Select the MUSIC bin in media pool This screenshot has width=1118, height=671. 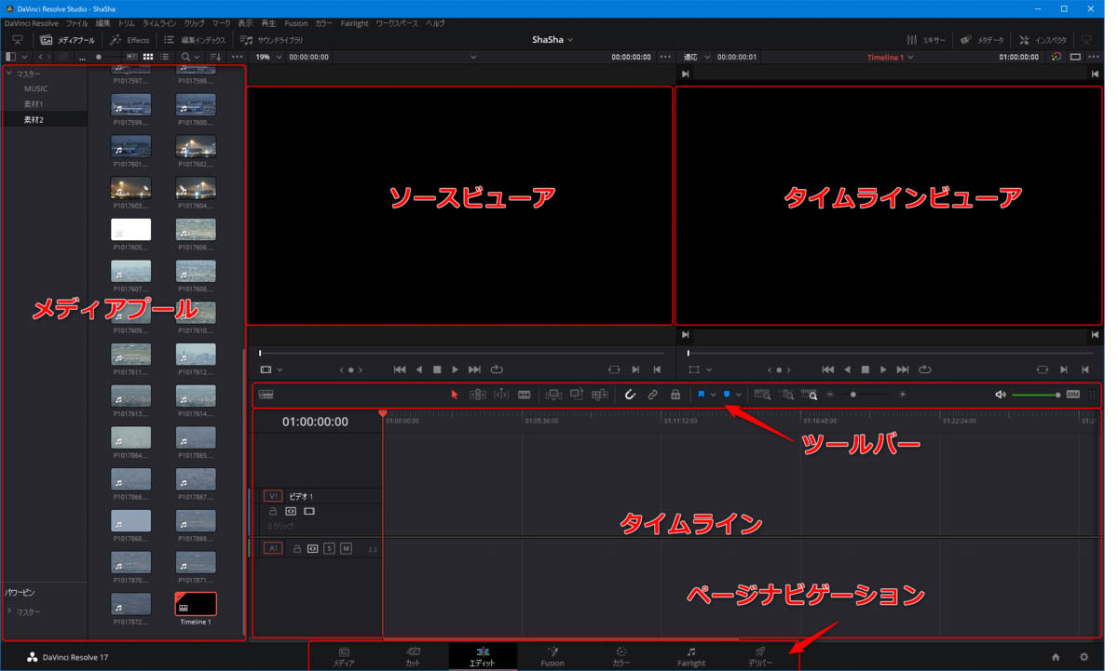coord(35,88)
